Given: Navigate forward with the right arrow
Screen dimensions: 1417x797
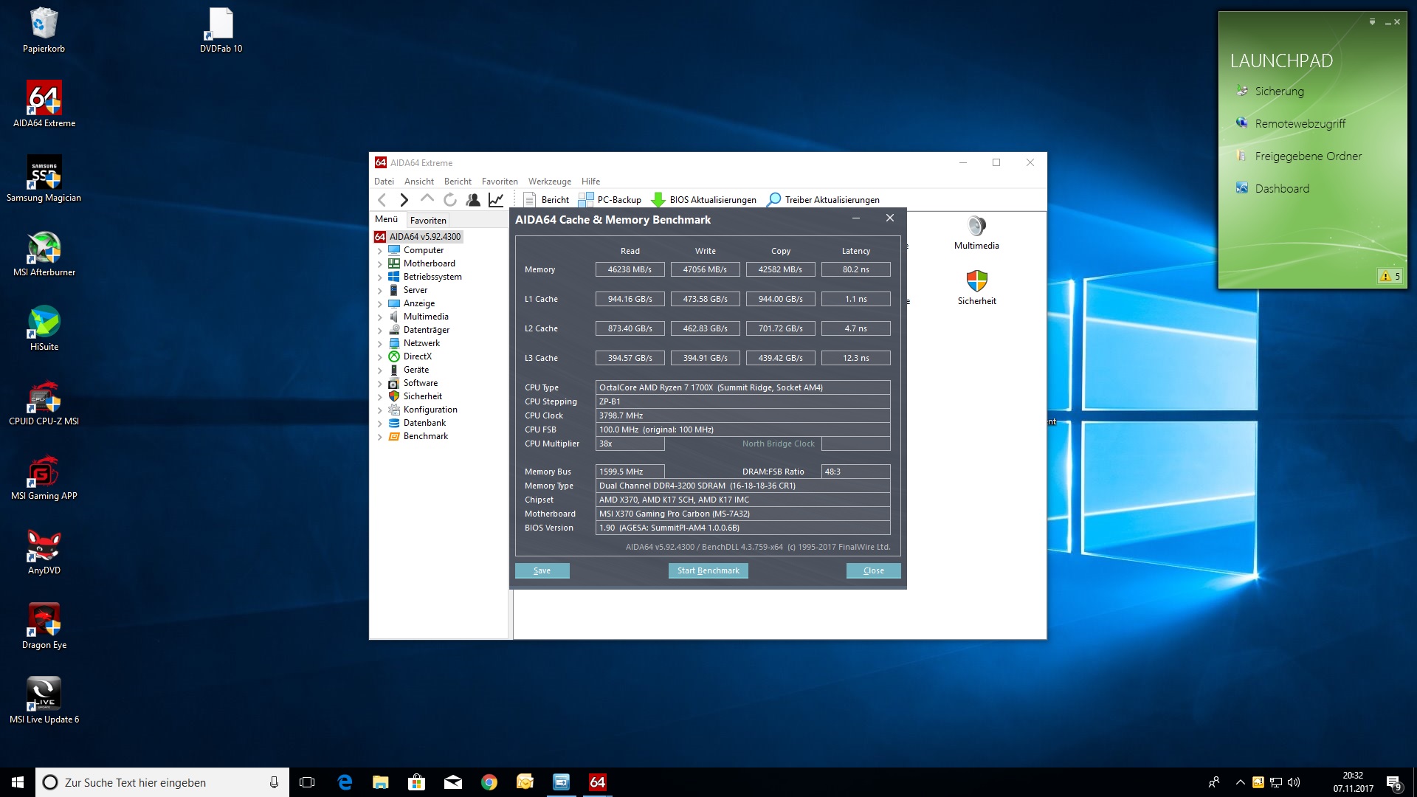Looking at the screenshot, I should pos(404,199).
